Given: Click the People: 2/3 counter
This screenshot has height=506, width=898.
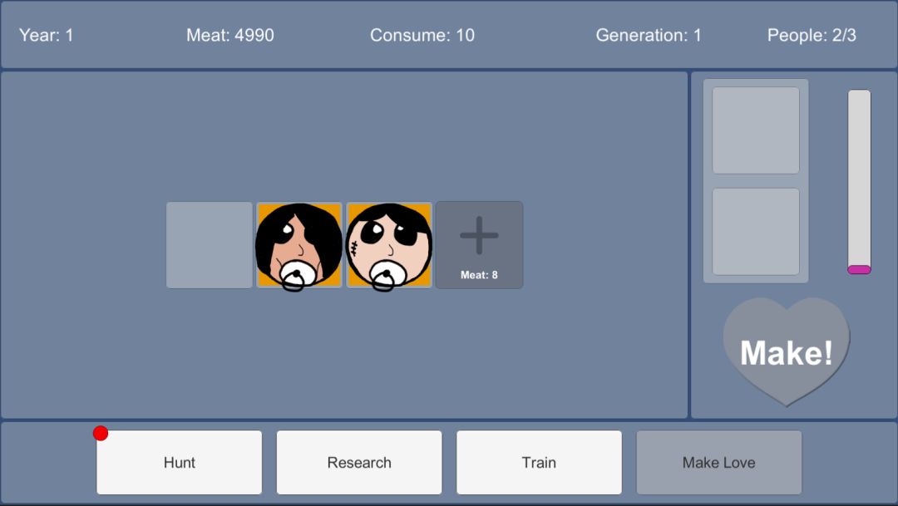Looking at the screenshot, I should coord(812,36).
